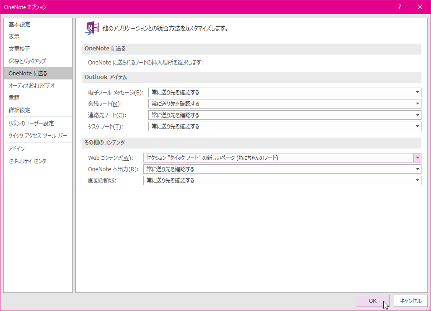Open the 連絡先ノート dropdown list

point(285,115)
